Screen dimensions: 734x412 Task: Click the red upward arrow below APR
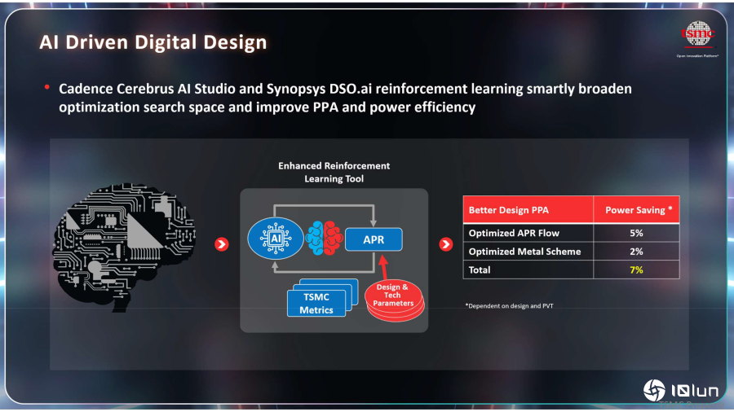[381, 268]
